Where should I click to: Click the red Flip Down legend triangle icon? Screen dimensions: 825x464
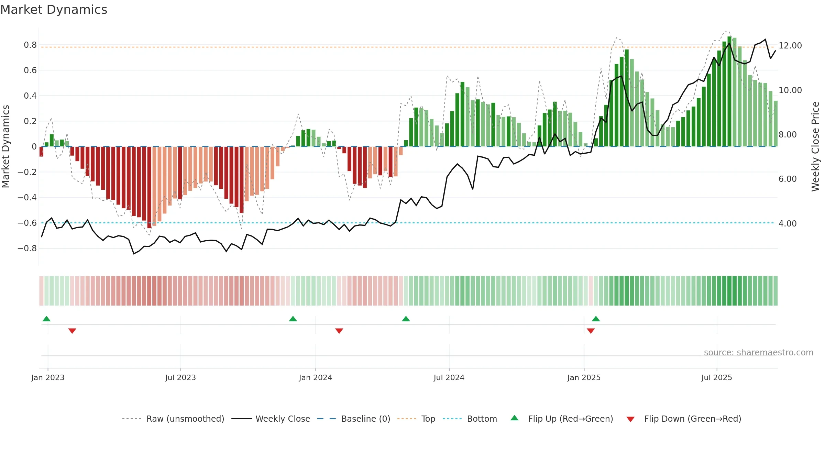click(630, 419)
